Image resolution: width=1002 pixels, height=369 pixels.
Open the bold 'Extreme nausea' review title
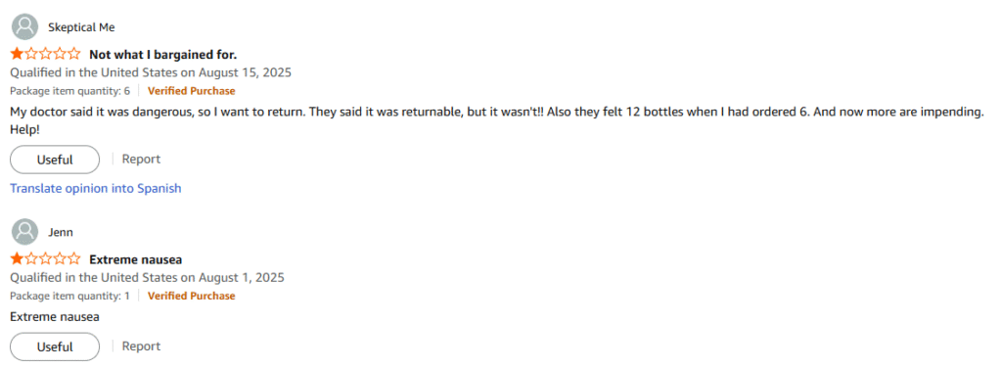(135, 259)
